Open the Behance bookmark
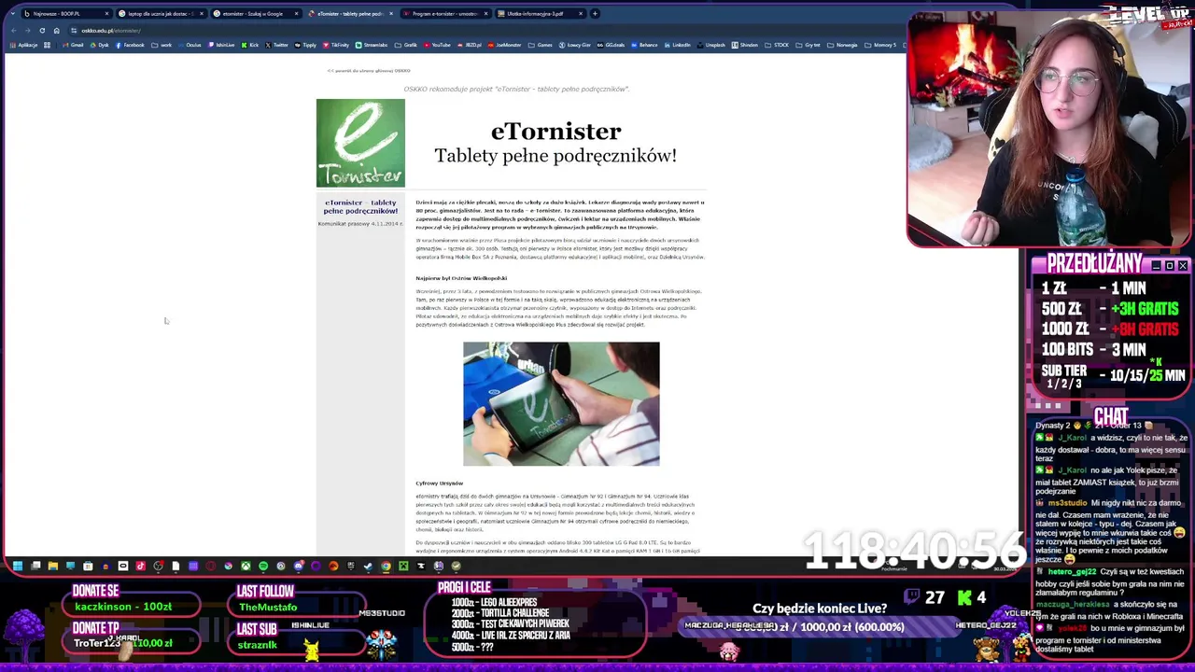1195x672 pixels. point(644,45)
